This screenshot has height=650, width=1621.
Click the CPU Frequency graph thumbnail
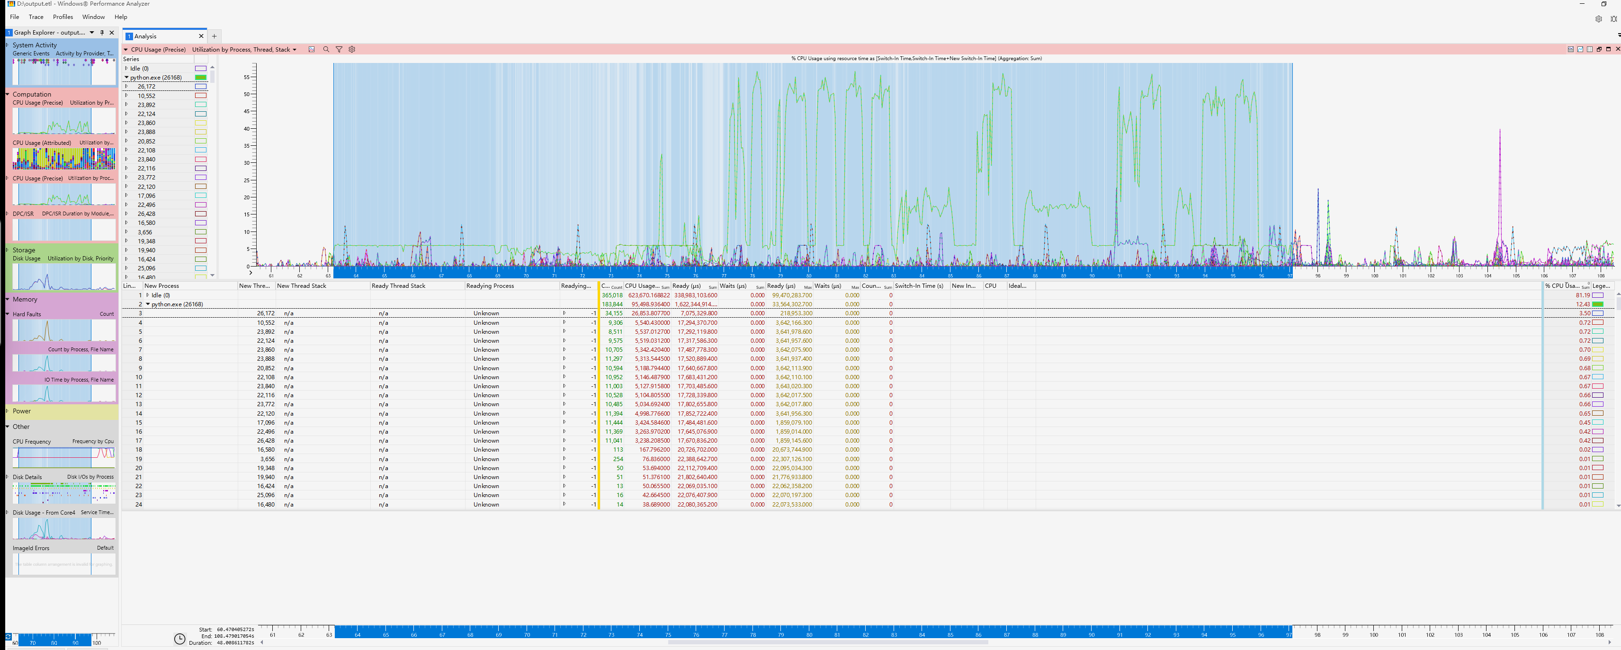click(x=63, y=457)
